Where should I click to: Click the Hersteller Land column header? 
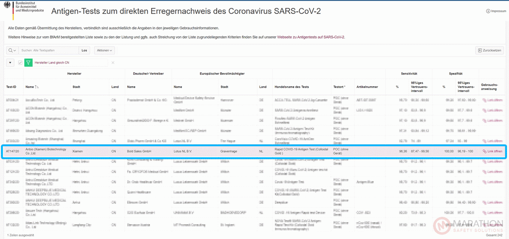coord(115,87)
